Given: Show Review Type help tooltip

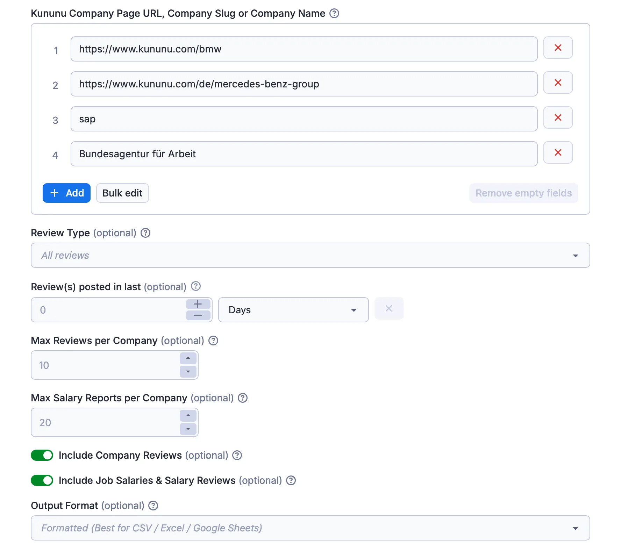Looking at the screenshot, I should tap(145, 233).
